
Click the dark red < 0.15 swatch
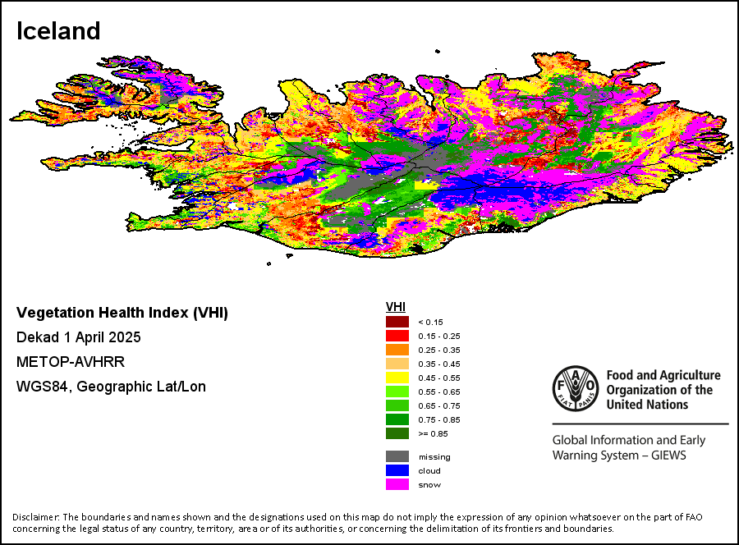[x=397, y=322]
